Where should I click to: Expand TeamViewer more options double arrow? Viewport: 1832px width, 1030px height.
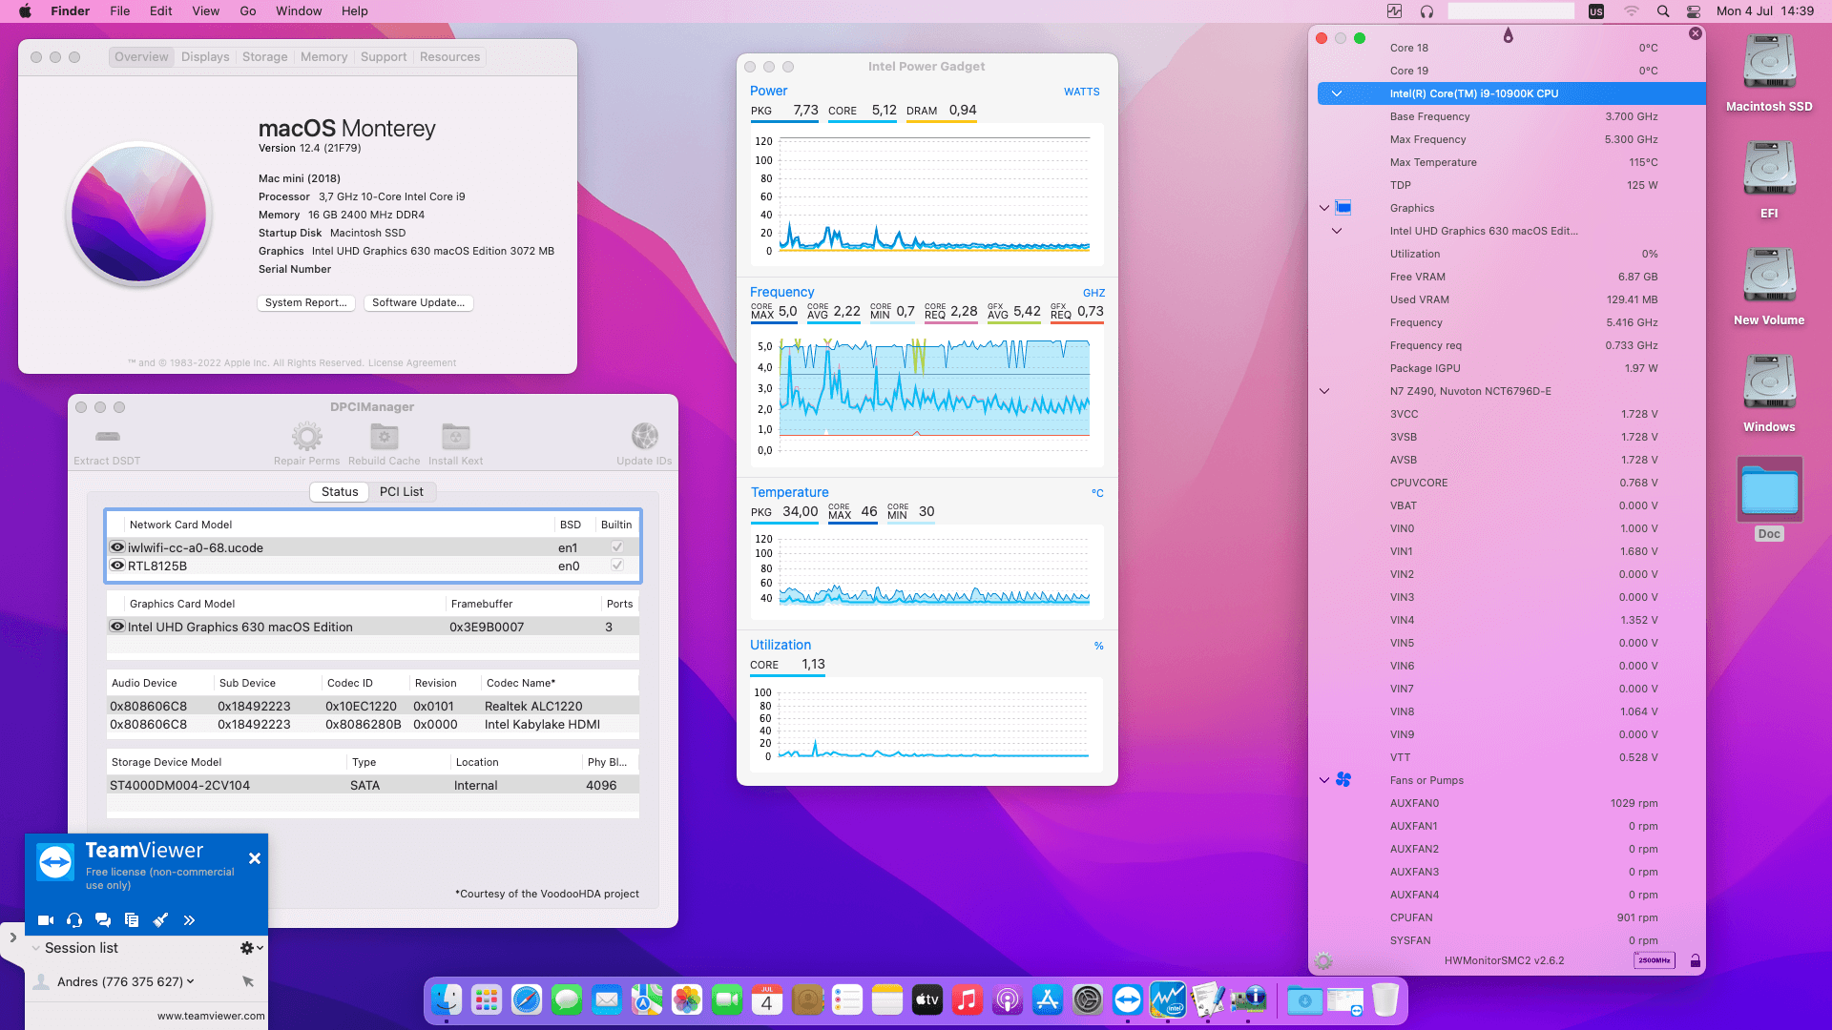pos(189,920)
